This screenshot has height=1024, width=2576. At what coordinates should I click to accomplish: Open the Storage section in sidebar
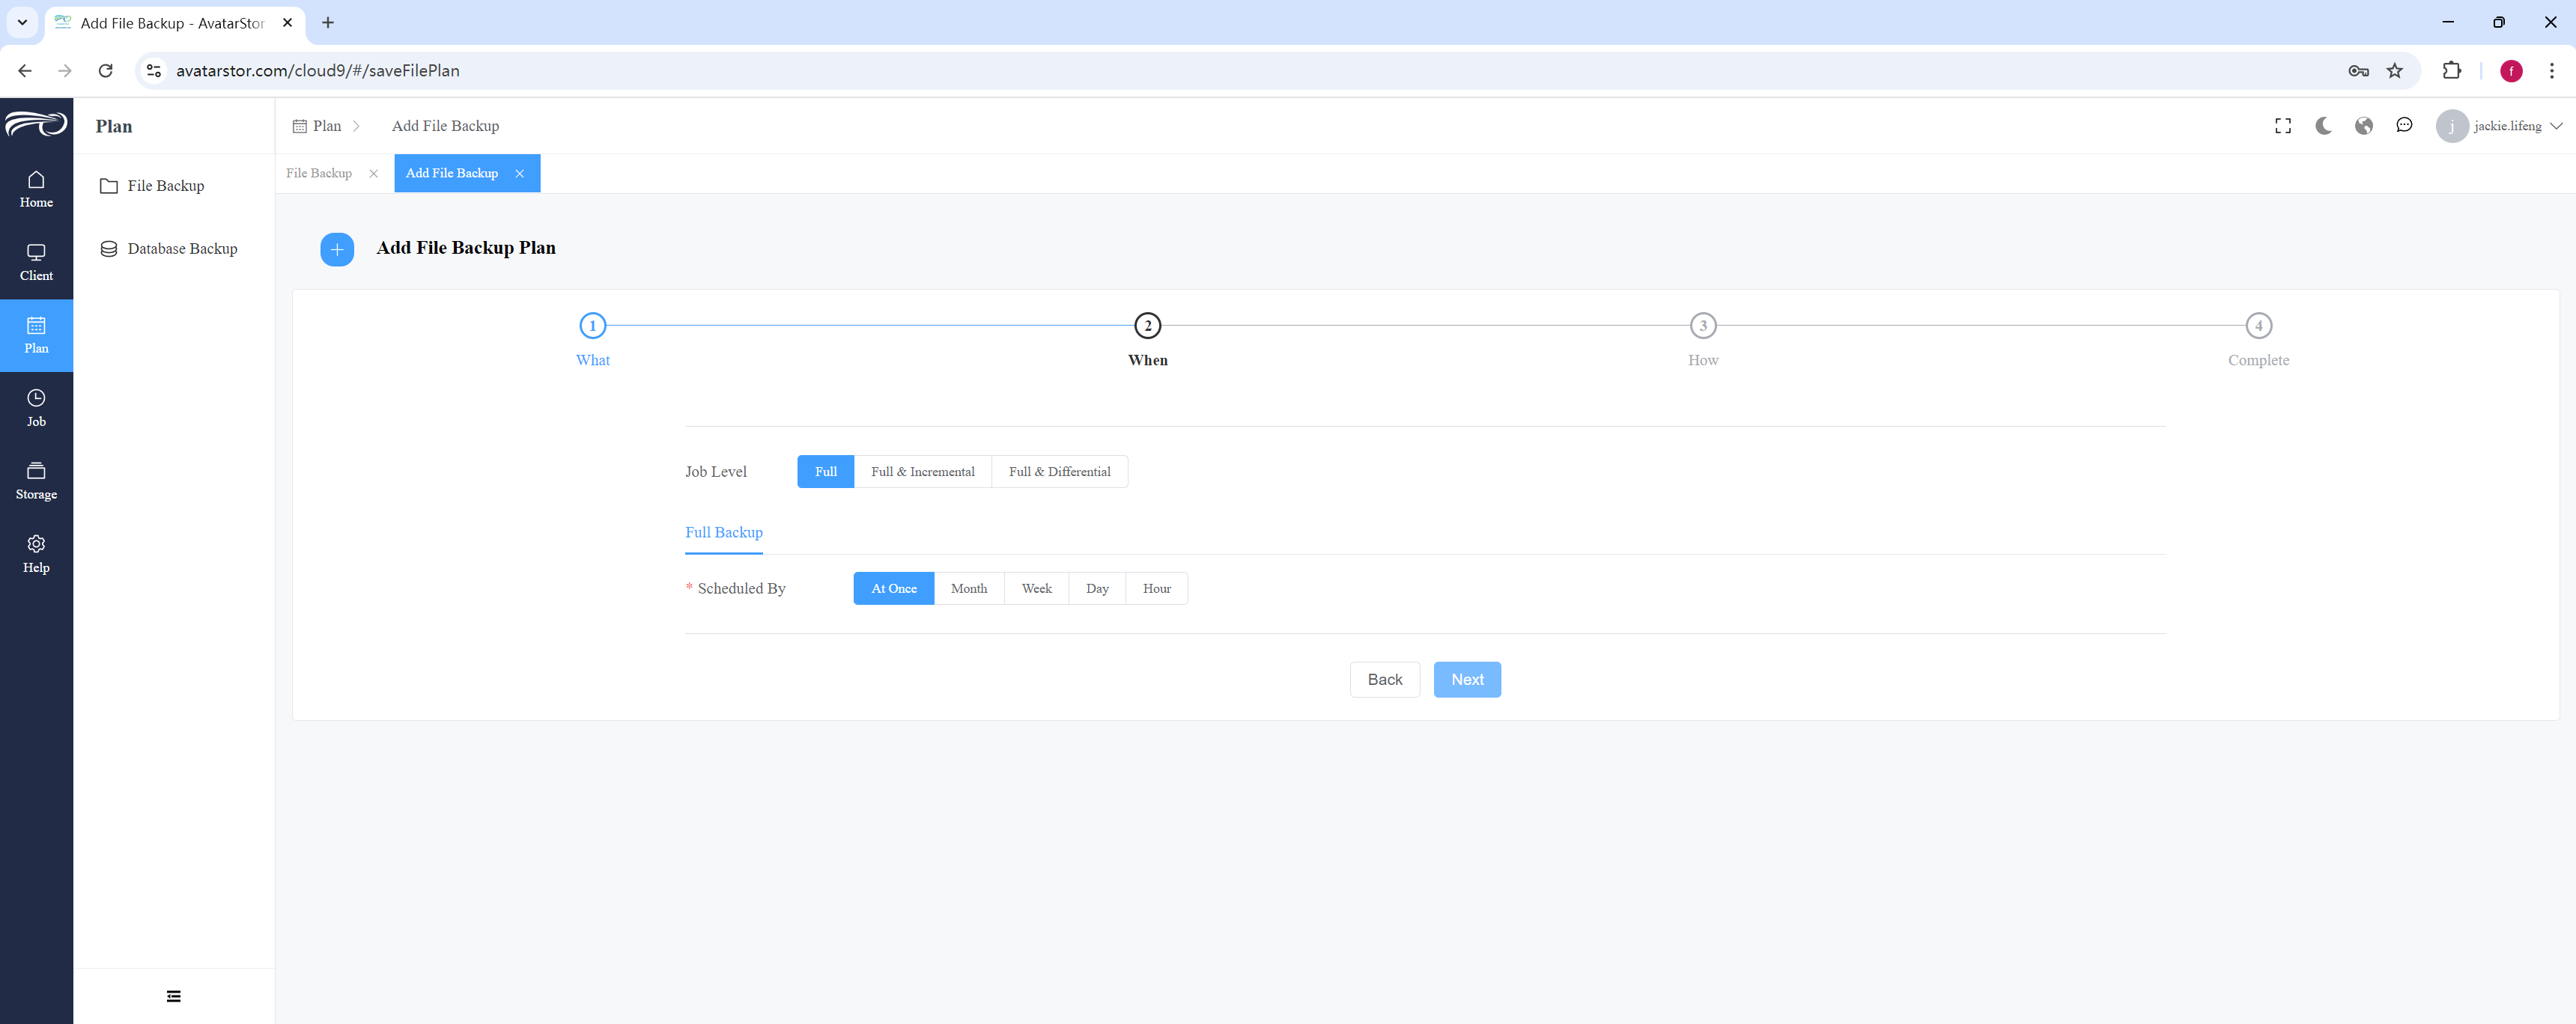coord(36,481)
